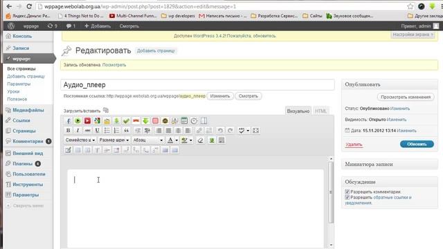
Task: Click the redo arrow icon
Action: pos(230,131)
